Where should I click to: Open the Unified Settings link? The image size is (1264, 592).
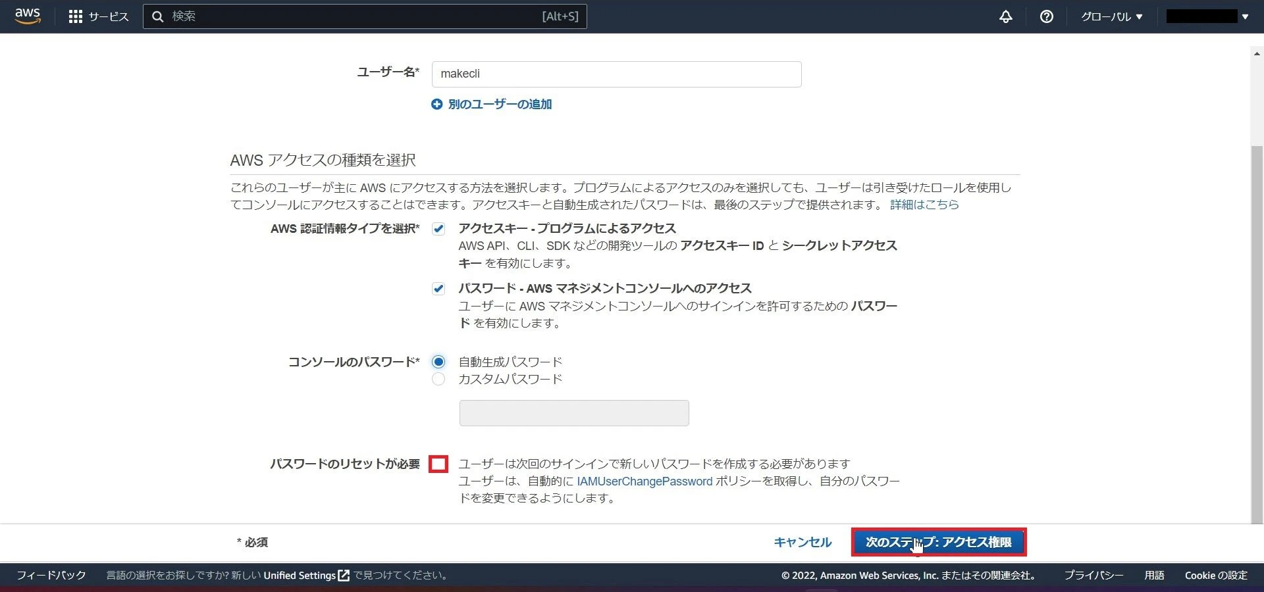pos(300,576)
